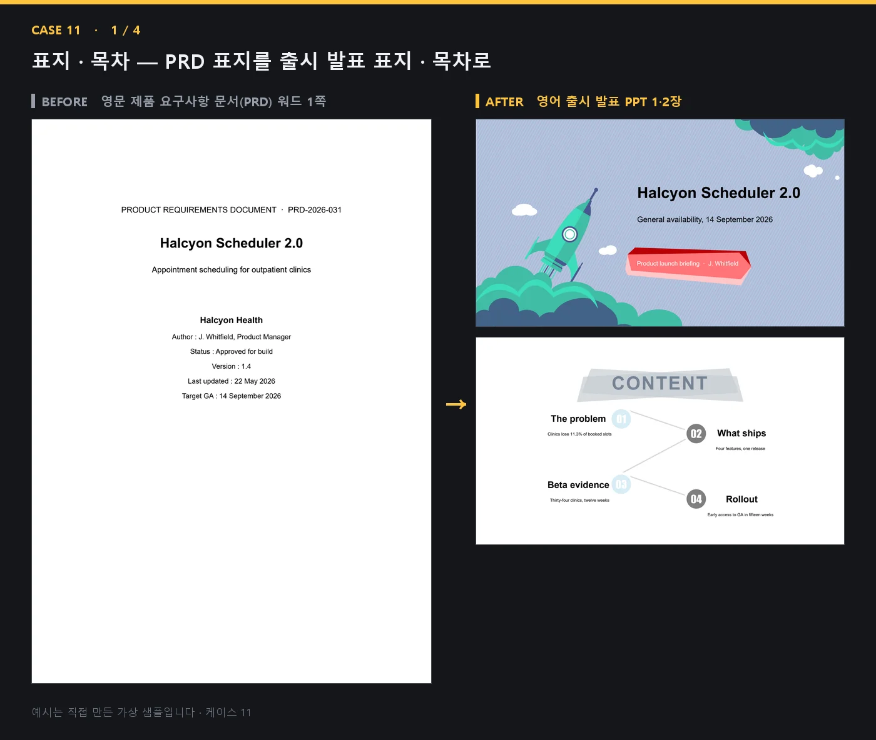
Task: Click the "CASE 11" label
Action: (x=56, y=30)
